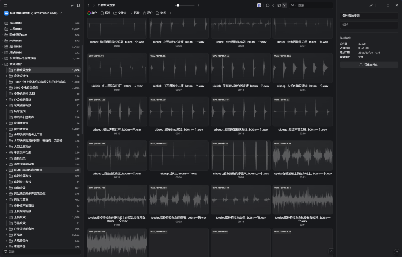
Task: Go back with the left arrow
Action: pyautogui.click(x=88, y=5)
